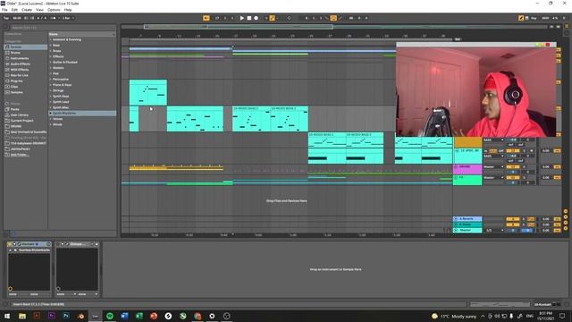The height and width of the screenshot is (322, 572).
Task: Select the A Reverb return track
Action: (467, 218)
